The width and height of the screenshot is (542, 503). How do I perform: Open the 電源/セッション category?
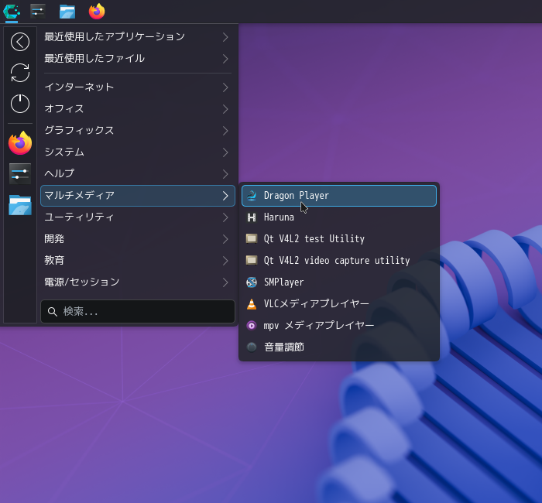tap(138, 282)
